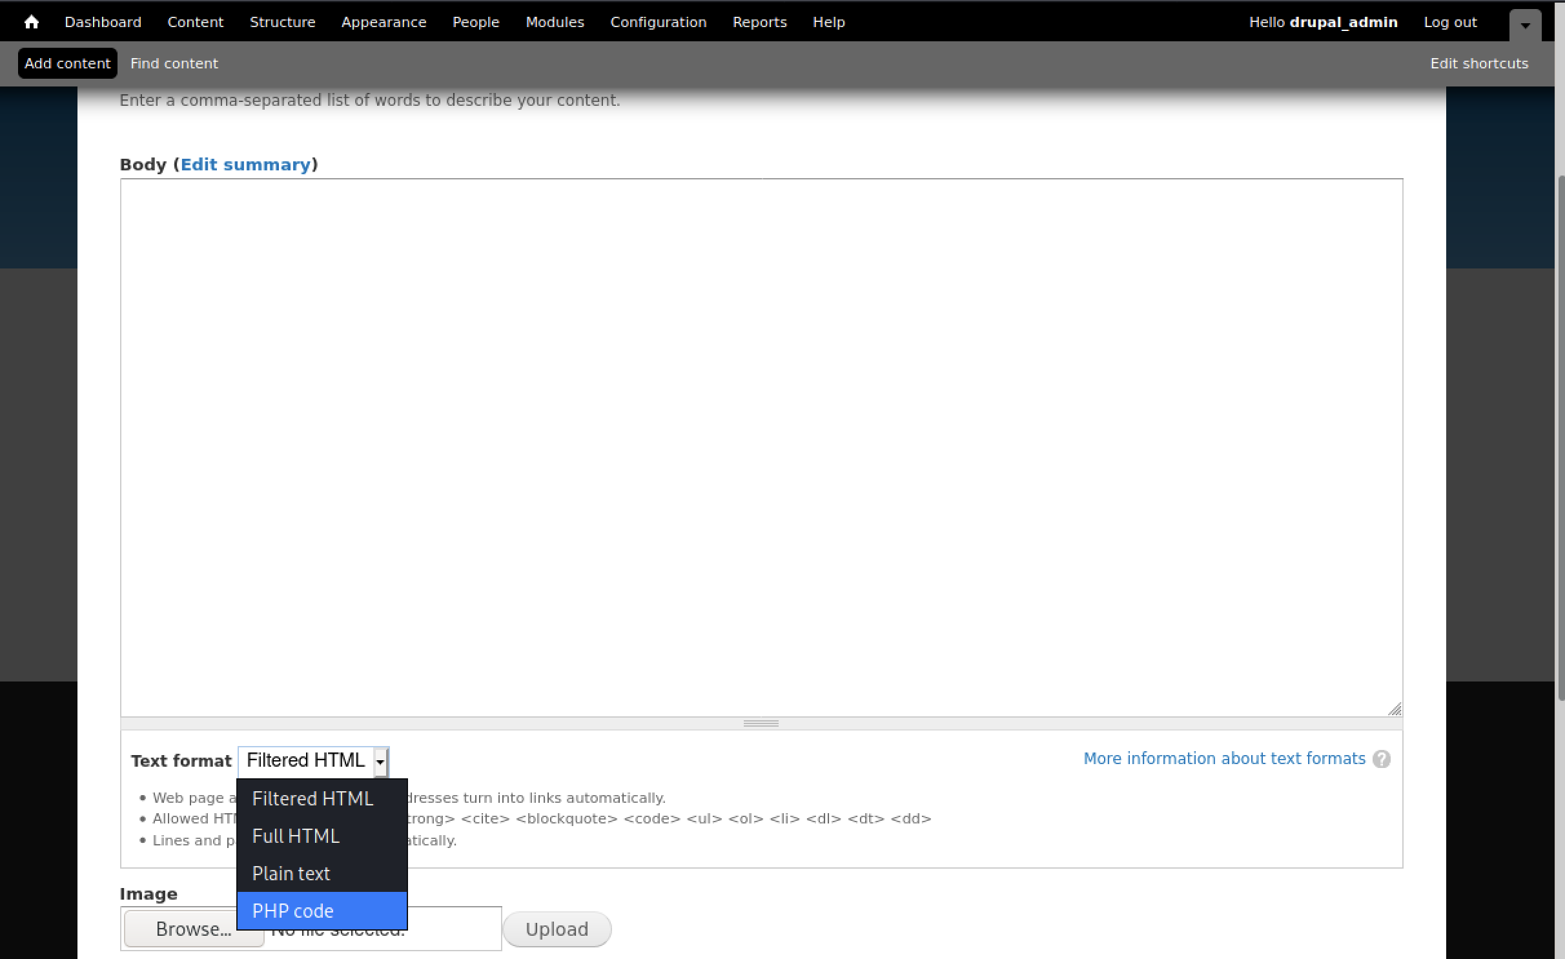Open Configuration menu item
Screen dimensions: 1565x959
pyautogui.click(x=658, y=22)
